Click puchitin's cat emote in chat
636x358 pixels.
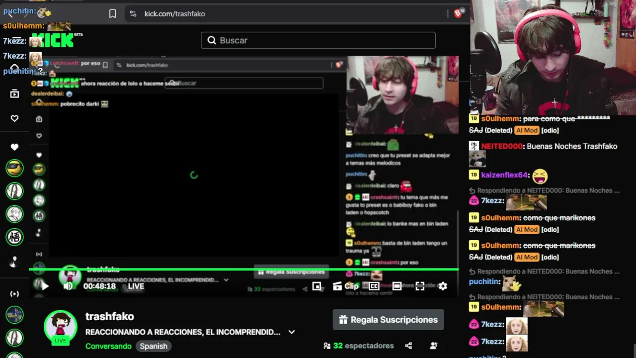click(512, 283)
